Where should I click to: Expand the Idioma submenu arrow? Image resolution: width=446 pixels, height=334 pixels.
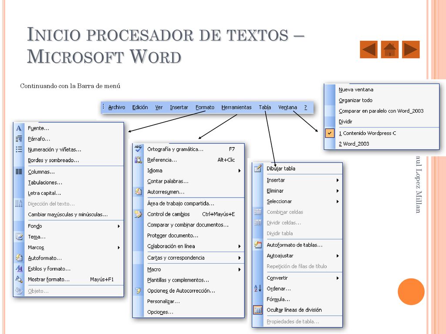coord(240,170)
